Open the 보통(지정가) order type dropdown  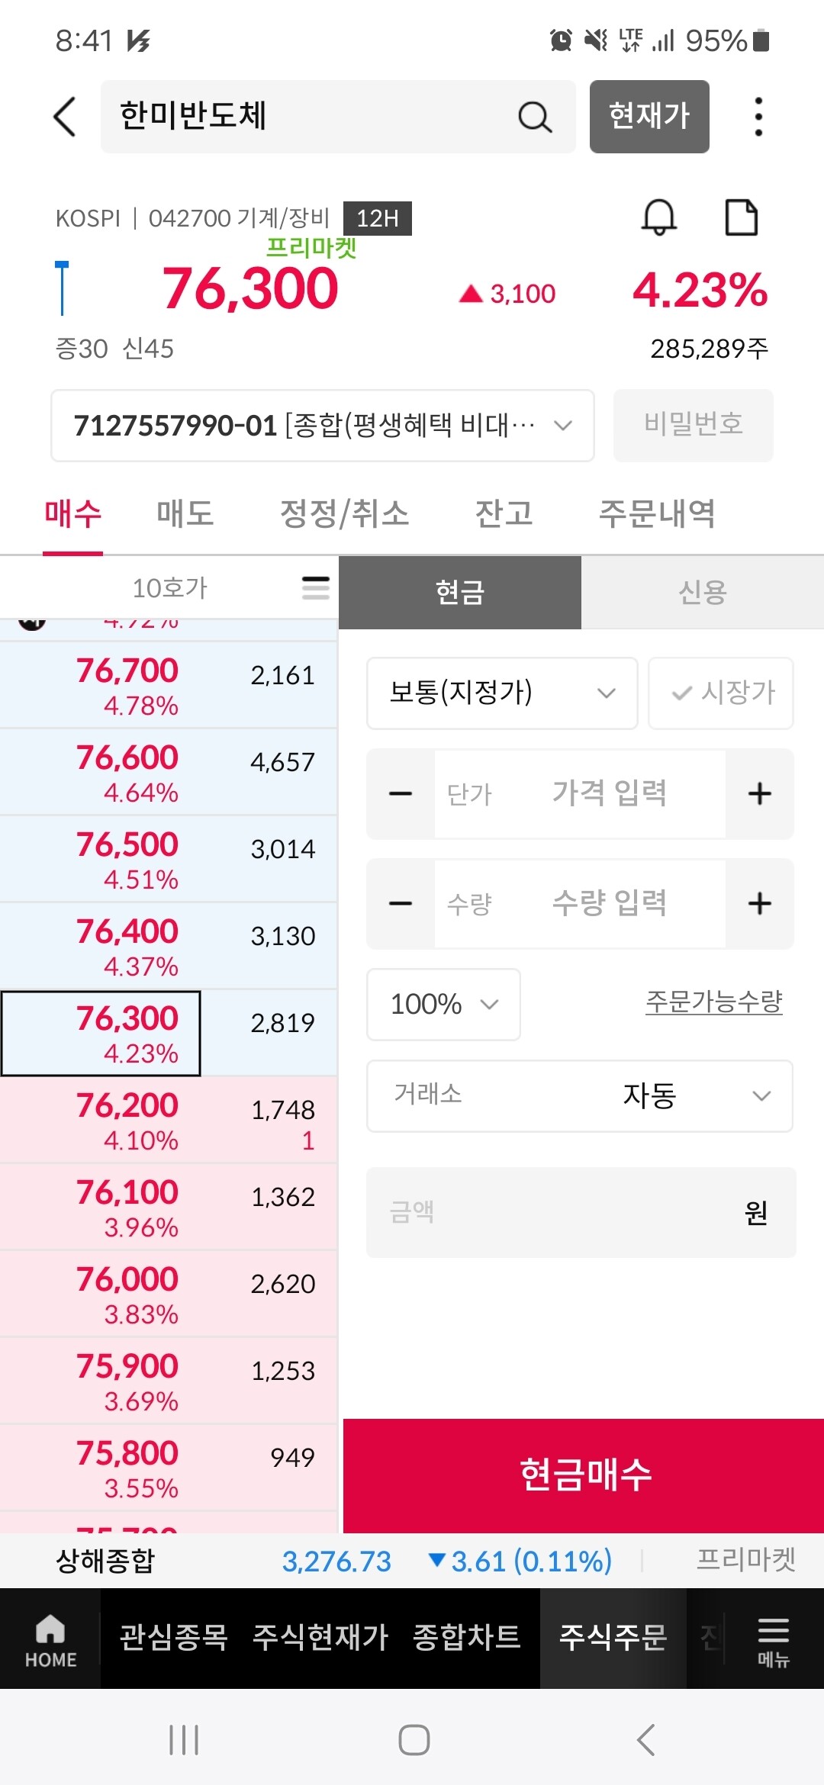pyautogui.click(x=501, y=693)
